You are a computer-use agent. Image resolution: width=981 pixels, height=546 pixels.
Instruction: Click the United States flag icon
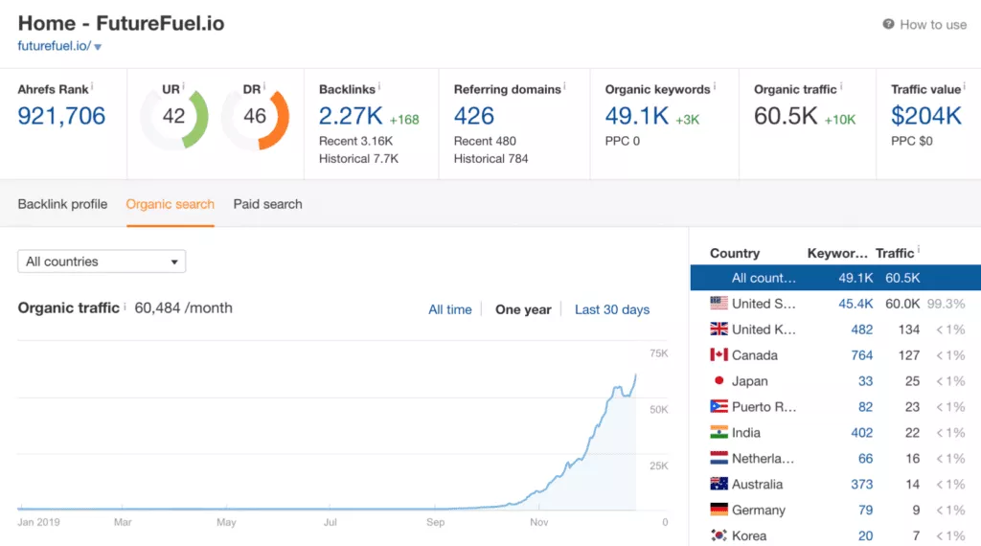(x=719, y=304)
